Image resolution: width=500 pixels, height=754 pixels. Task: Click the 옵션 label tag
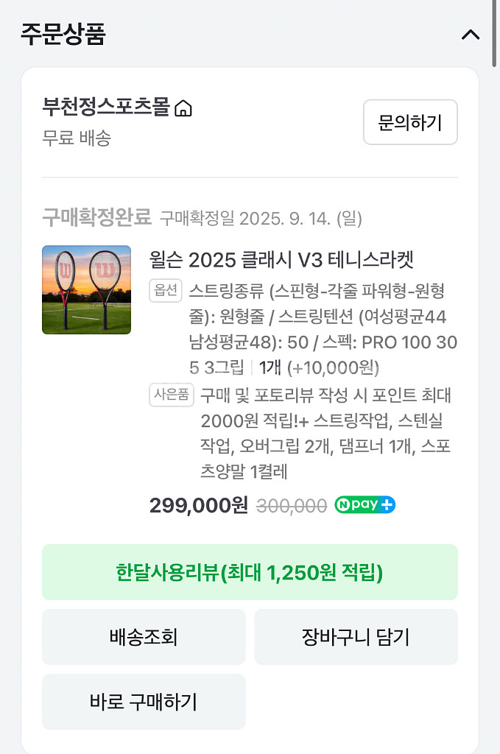[166, 290]
